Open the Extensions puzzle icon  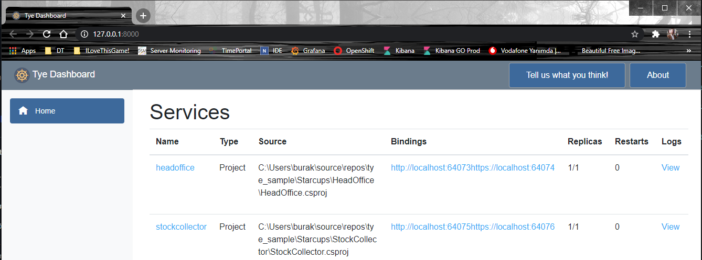[x=655, y=34]
